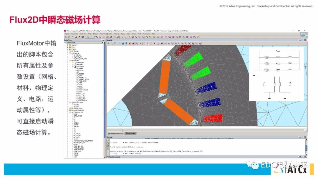This screenshot has width=318, height=179.
Task: Click the zoom-region magnifier icon
Action: click(115, 43)
